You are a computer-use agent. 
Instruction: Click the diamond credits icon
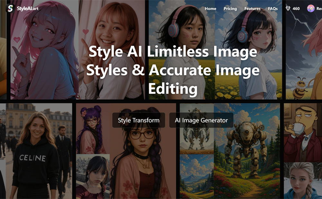tap(288, 8)
